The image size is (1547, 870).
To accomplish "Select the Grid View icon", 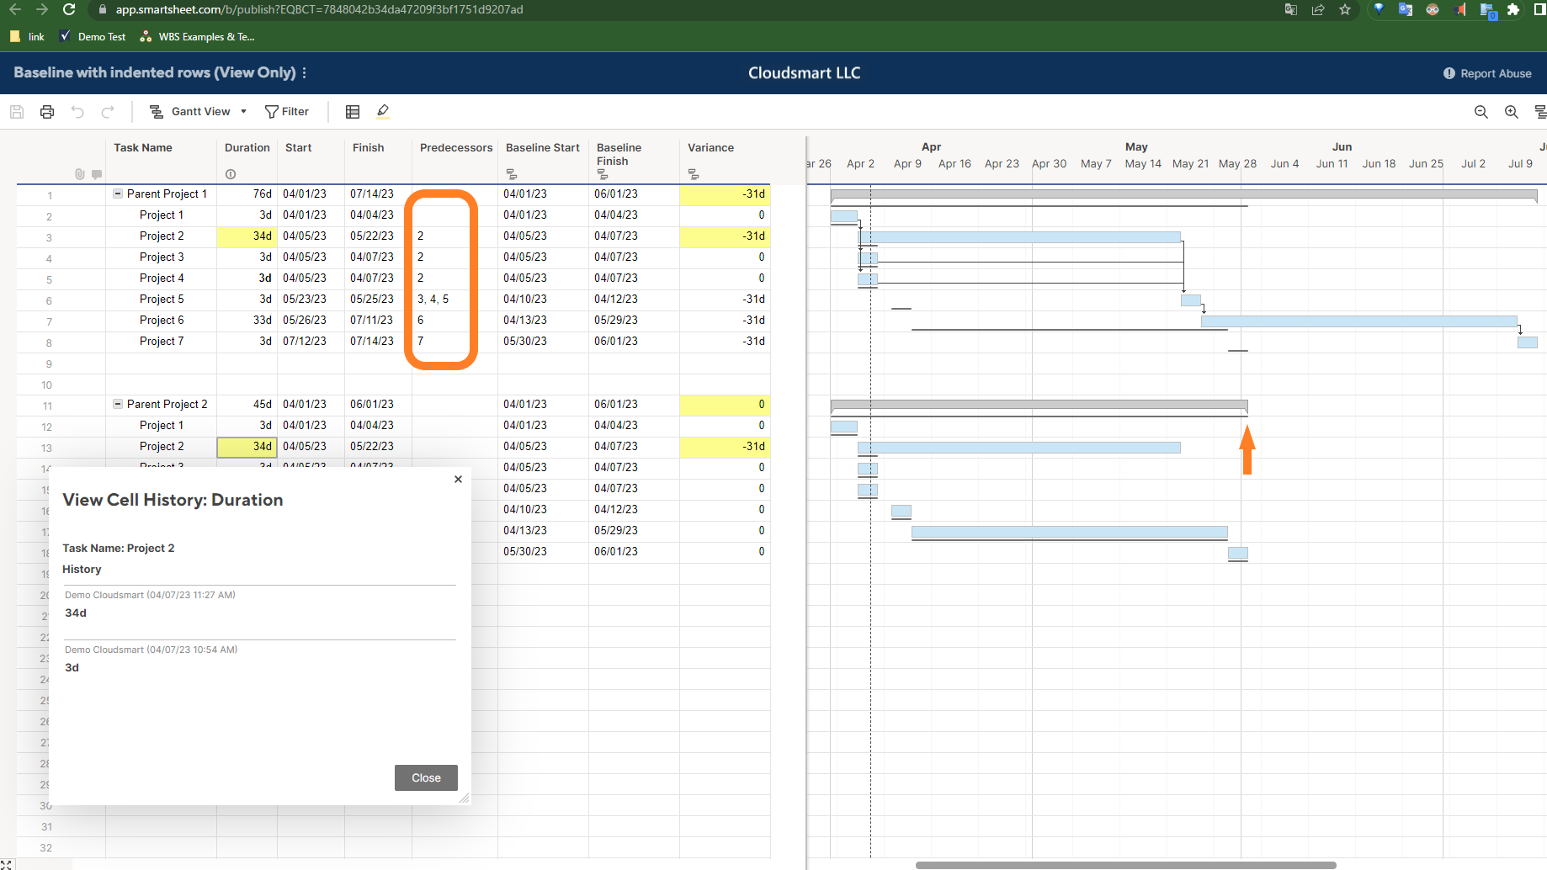I will 352,111.
